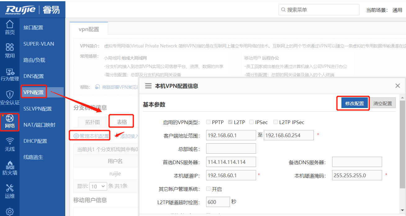Click the ruijie table row
406x216 pixels.
(106, 173)
